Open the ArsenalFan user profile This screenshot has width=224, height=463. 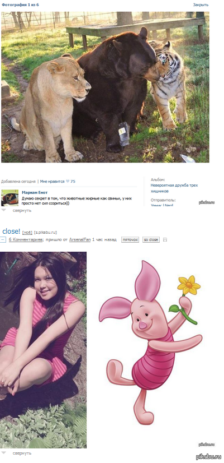coord(80,240)
